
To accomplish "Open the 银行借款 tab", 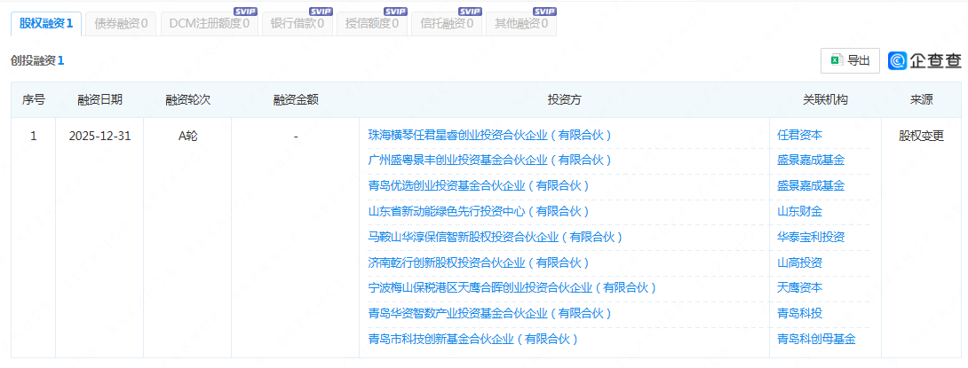I will (x=297, y=24).
